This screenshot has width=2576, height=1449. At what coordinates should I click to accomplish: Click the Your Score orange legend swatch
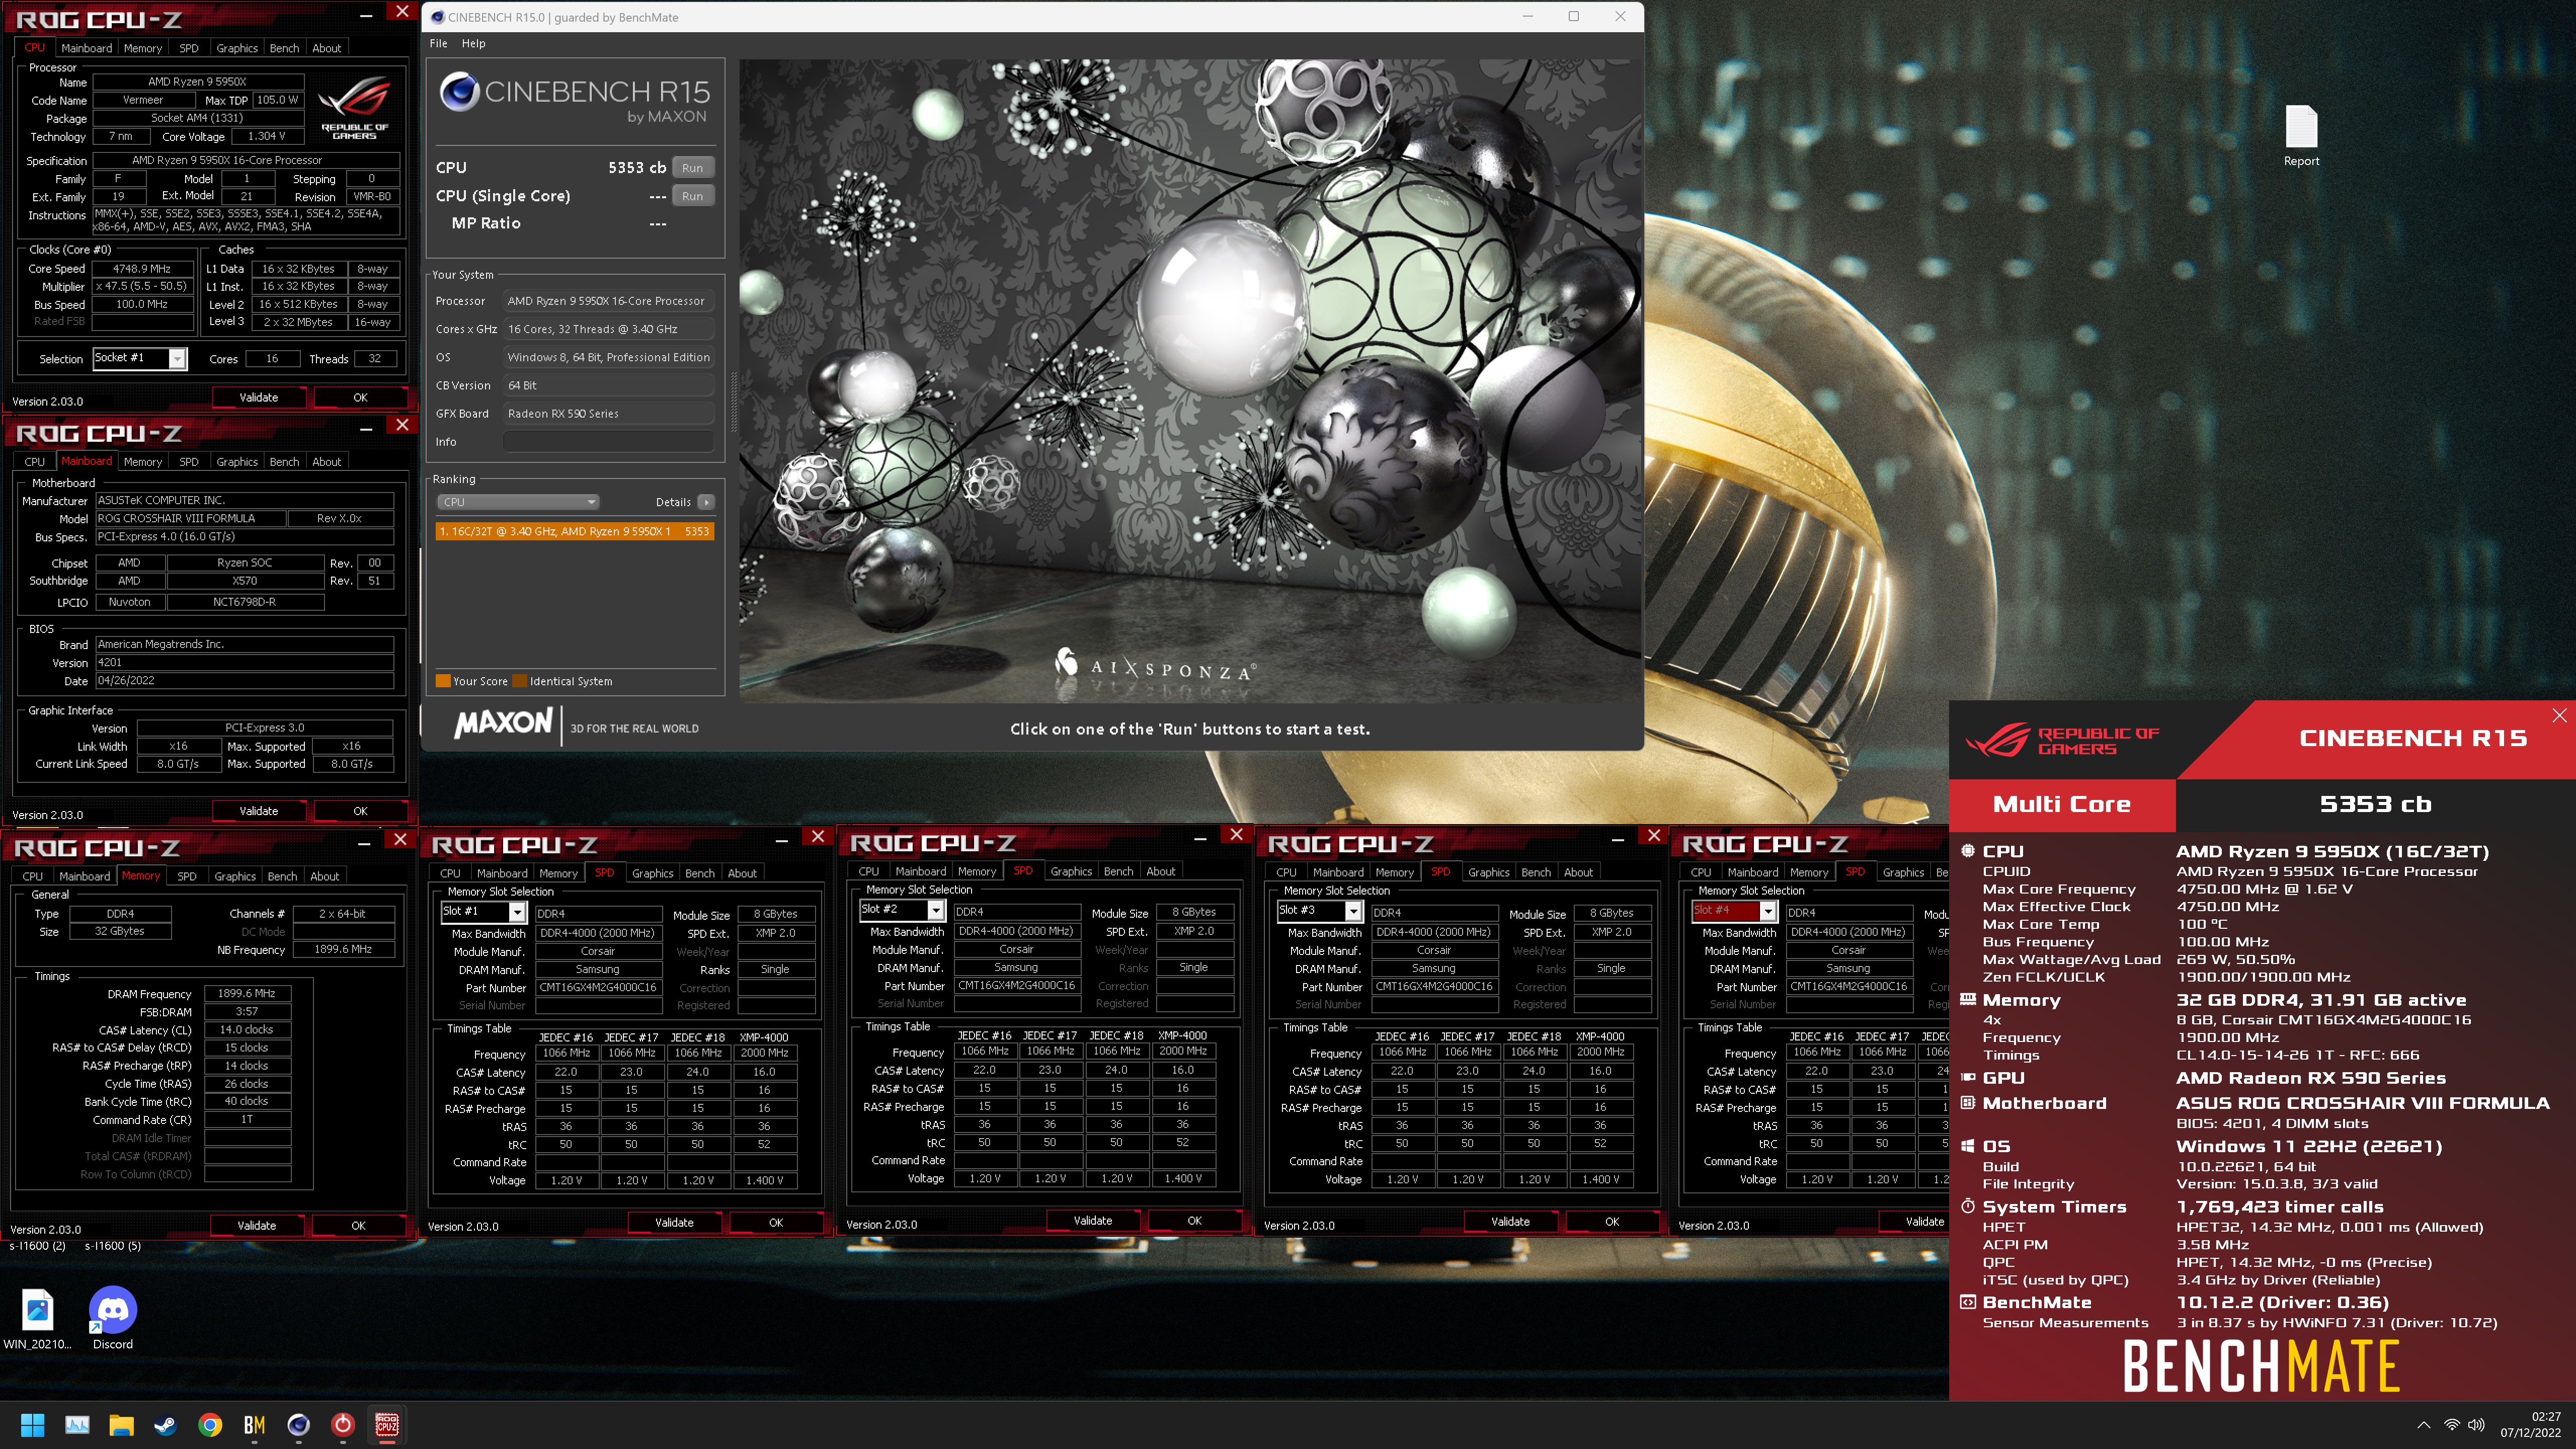tap(443, 681)
